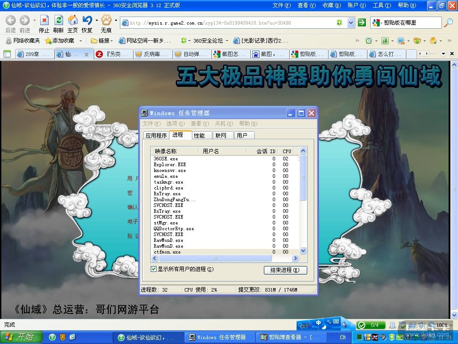The width and height of the screenshot is (458, 344).
Task: Click the 0/4 blocked popups indicator
Action: pyautogui.click(x=371, y=325)
